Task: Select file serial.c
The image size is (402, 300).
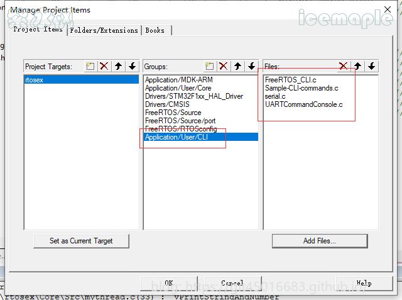Action: coord(320,96)
